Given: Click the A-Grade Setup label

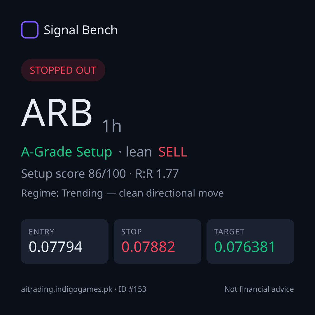Looking at the screenshot, I should pyautogui.click(x=66, y=152).
